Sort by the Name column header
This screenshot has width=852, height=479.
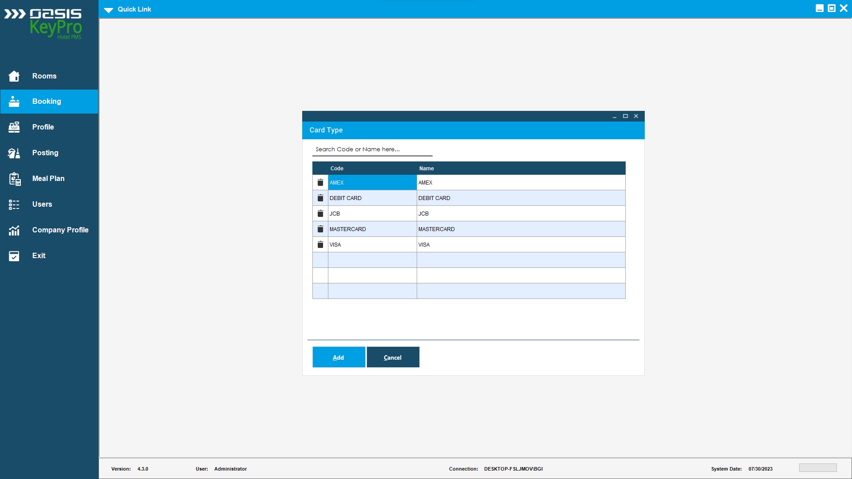click(426, 169)
